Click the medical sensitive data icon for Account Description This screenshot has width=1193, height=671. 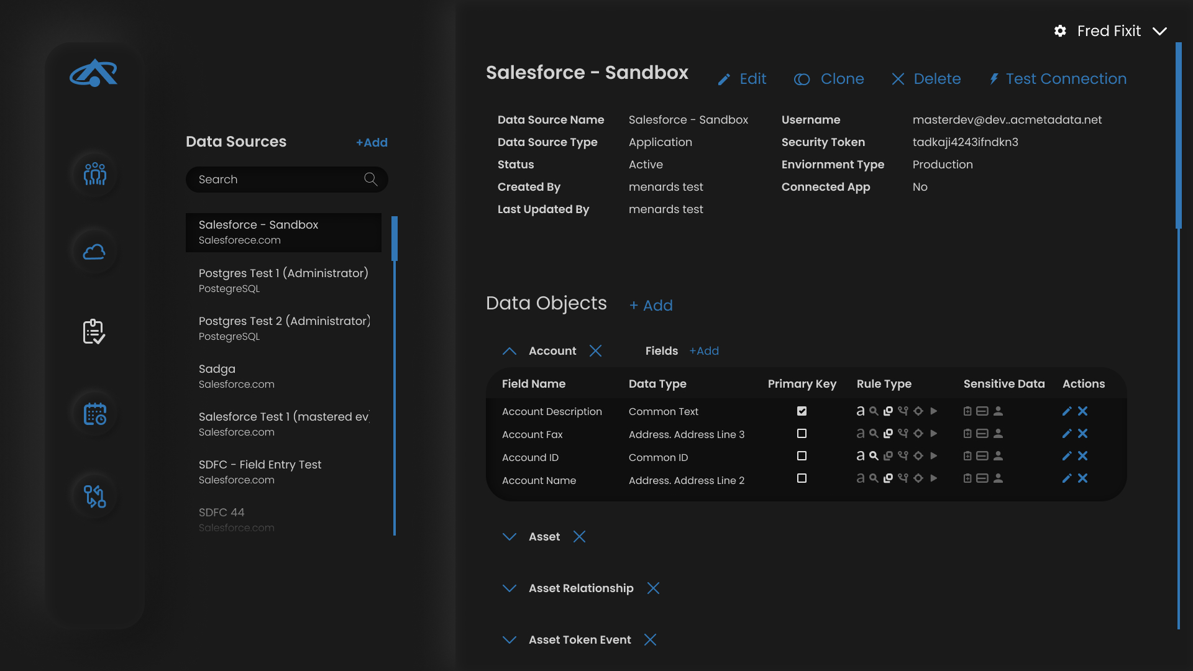(x=967, y=411)
